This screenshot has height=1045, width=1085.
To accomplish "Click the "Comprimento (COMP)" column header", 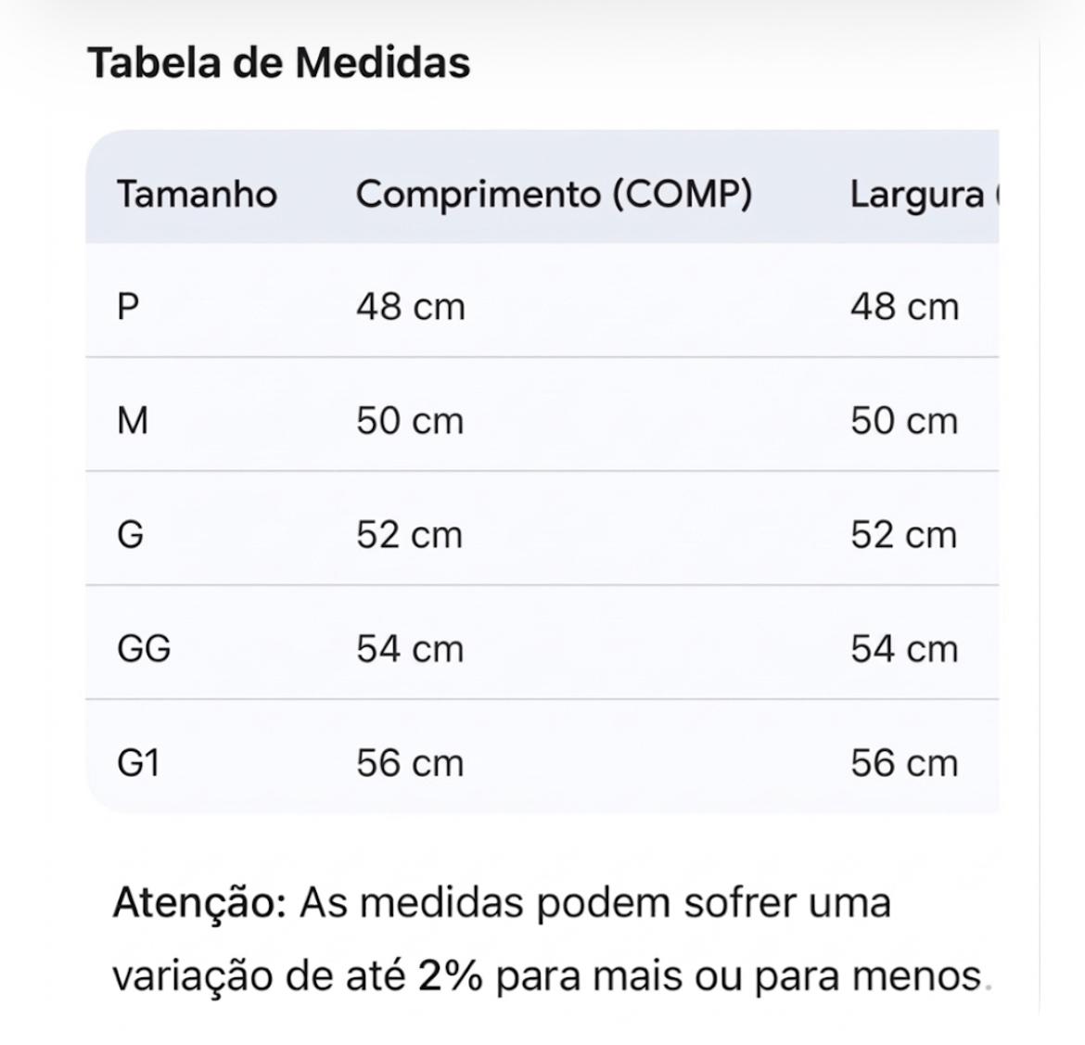I will click(x=554, y=195).
